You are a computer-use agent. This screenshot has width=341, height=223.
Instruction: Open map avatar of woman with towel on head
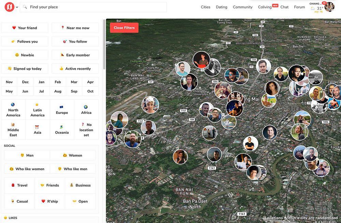(x=150, y=105)
